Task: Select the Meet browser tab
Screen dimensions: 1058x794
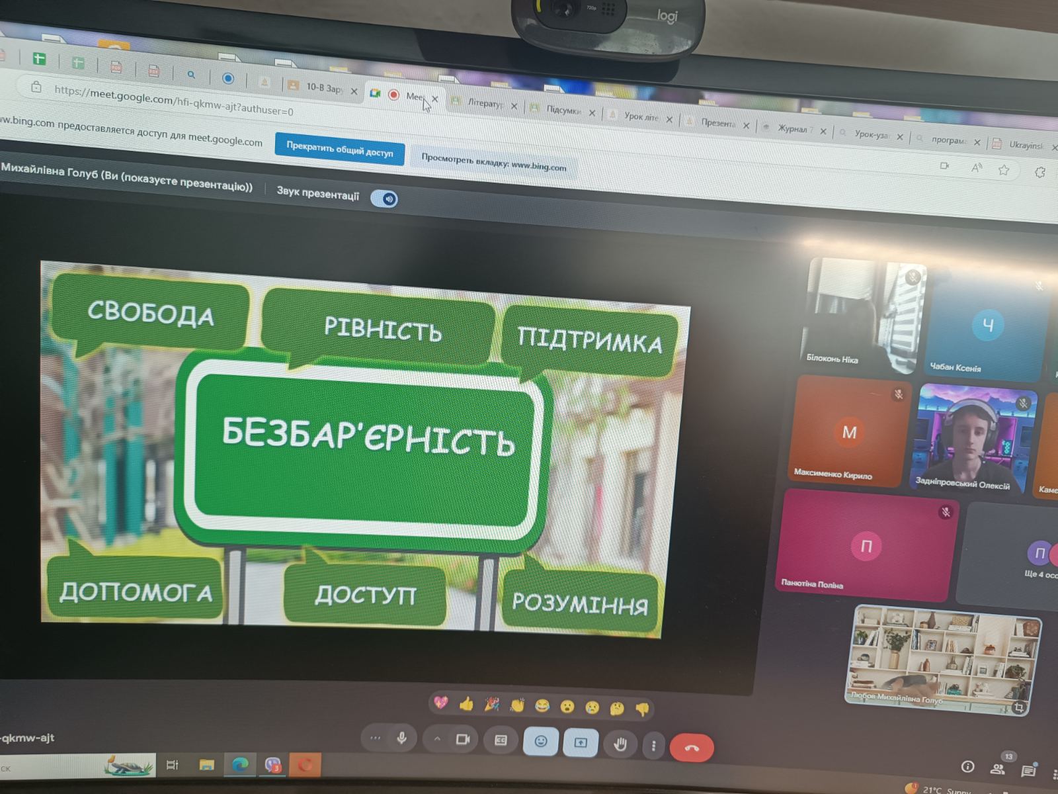Action: click(403, 95)
